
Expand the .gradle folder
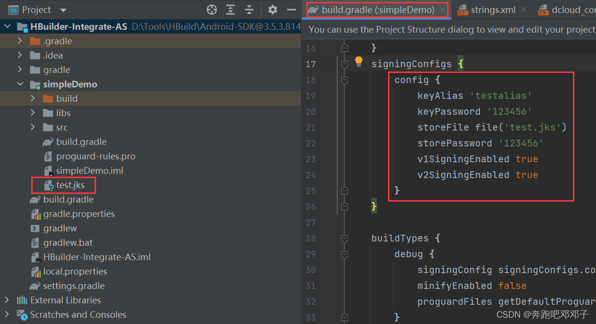click(x=20, y=41)
